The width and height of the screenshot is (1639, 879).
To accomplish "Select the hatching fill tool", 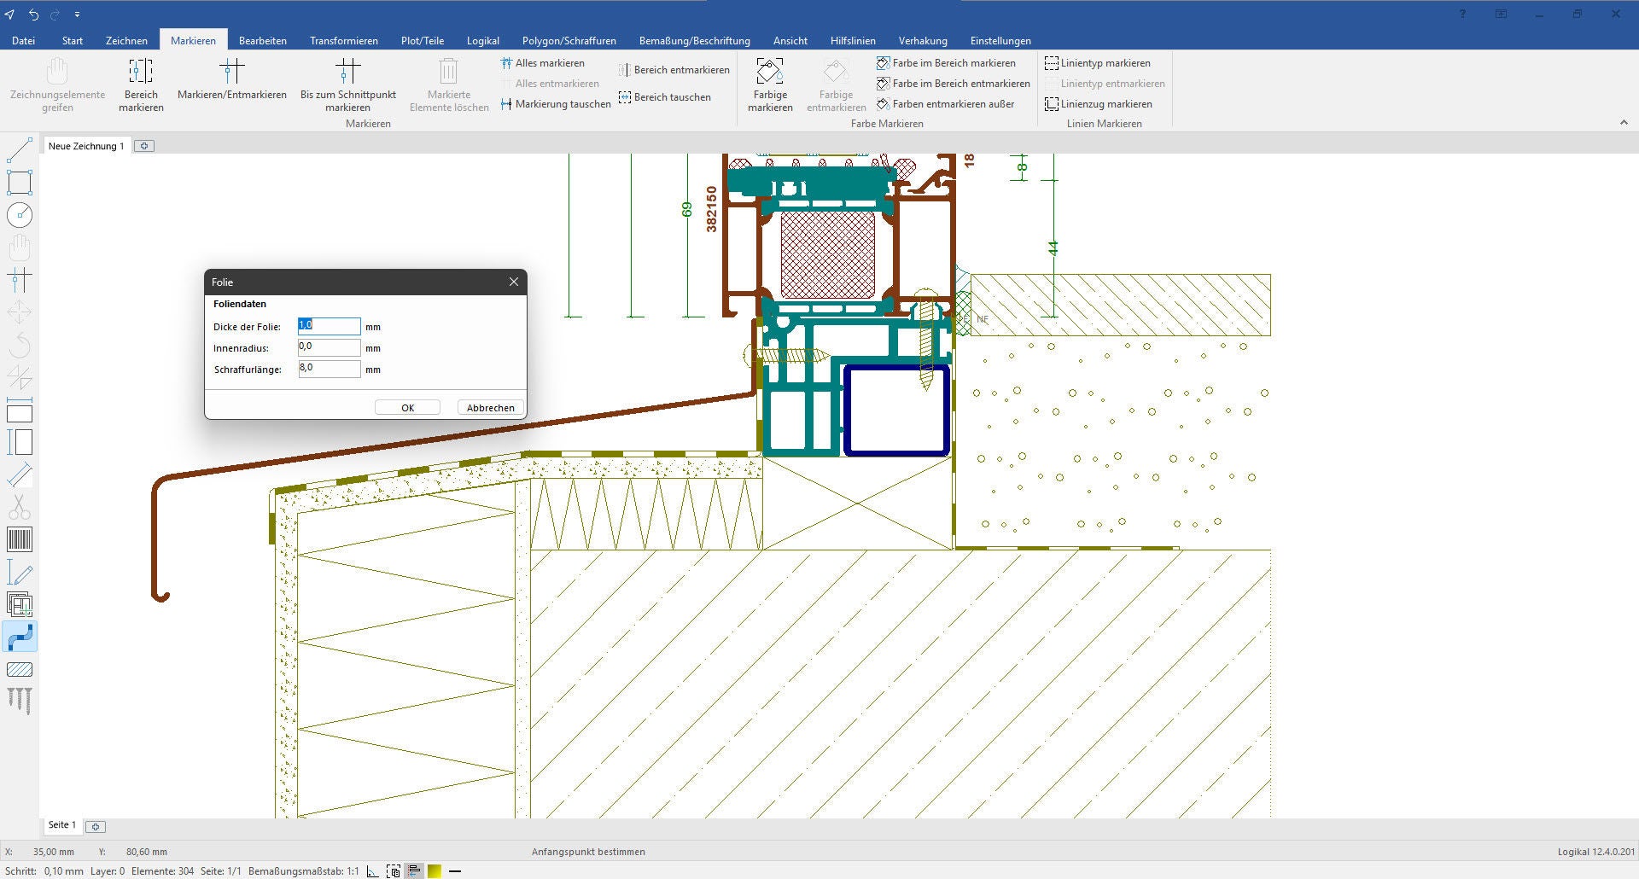I will pos(20,669).
